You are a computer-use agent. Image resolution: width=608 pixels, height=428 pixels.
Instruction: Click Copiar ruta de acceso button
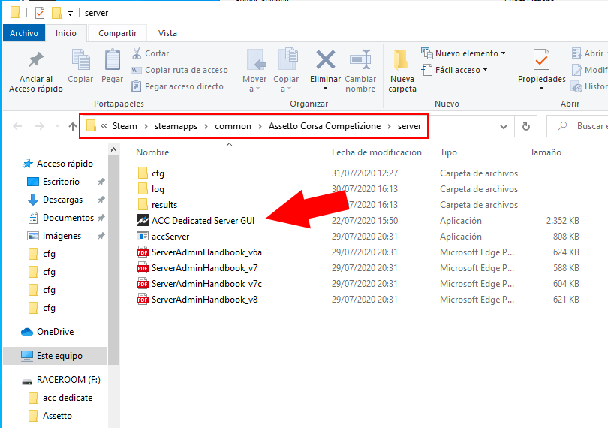(179, 70)
